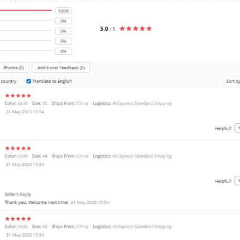Click the overall five-star rating icons
The width and height of the screenshot is (240, 240).
[136, 28]
